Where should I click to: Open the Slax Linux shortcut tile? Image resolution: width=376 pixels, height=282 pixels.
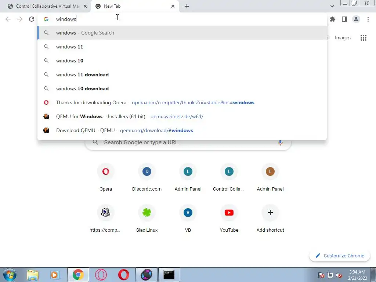[147, 218]
